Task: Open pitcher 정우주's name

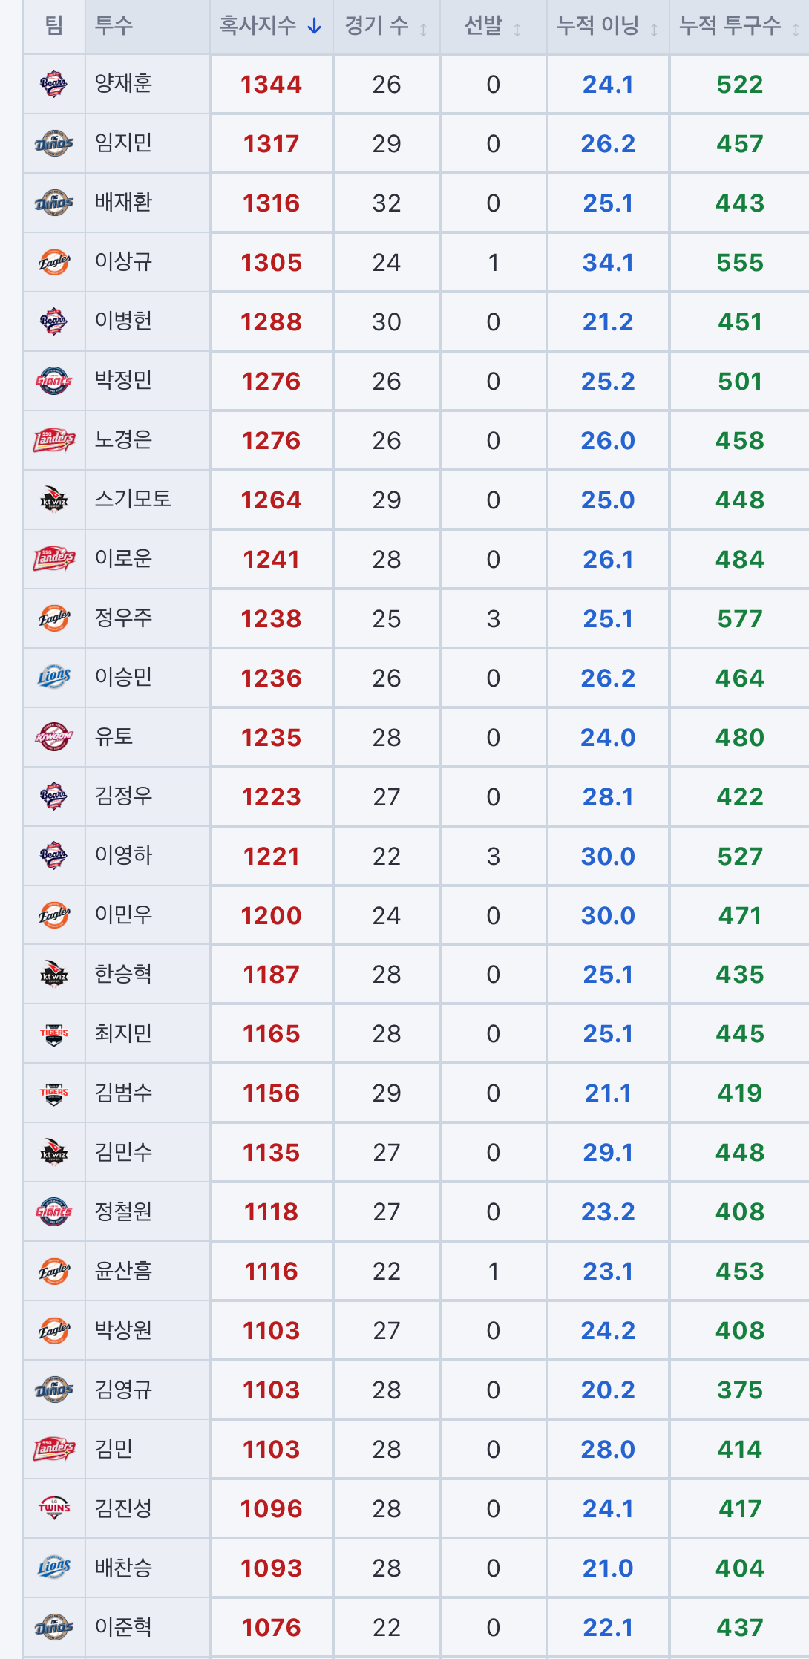Action: click(123, 618)
